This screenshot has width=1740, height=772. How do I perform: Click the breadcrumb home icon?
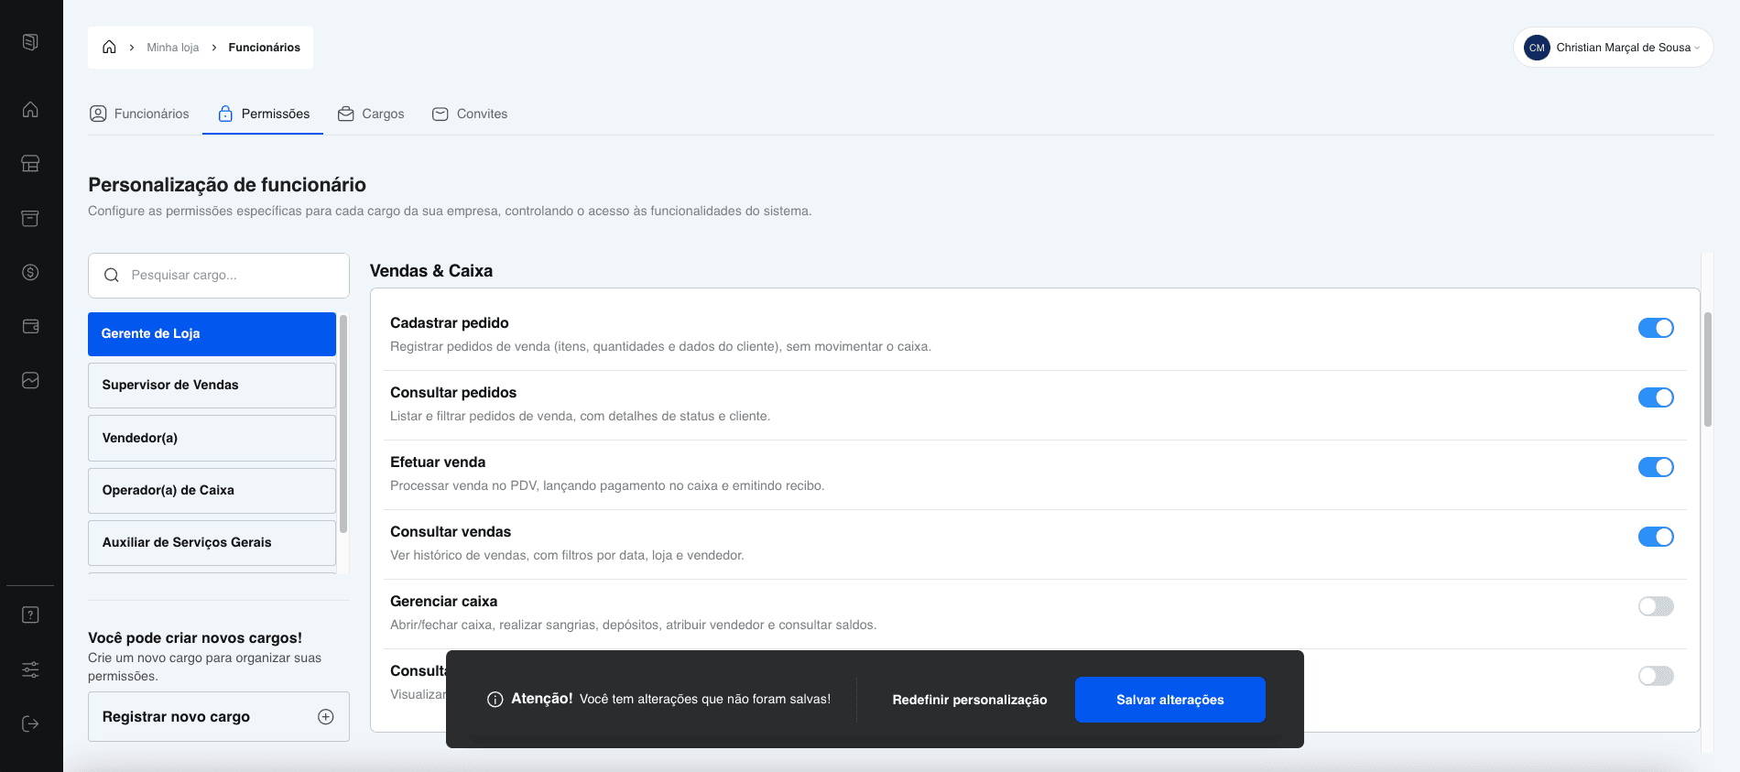[109, 48]
